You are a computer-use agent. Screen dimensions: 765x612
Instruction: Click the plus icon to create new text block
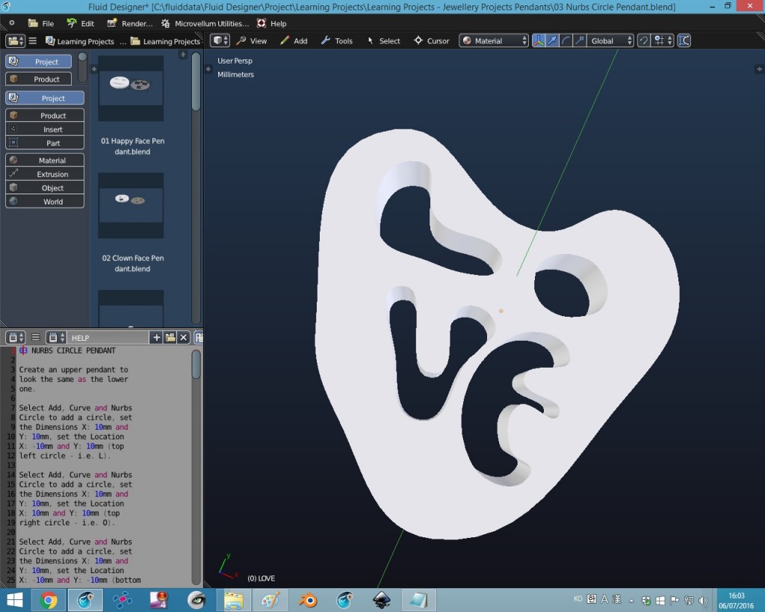(x=156, y=339)
